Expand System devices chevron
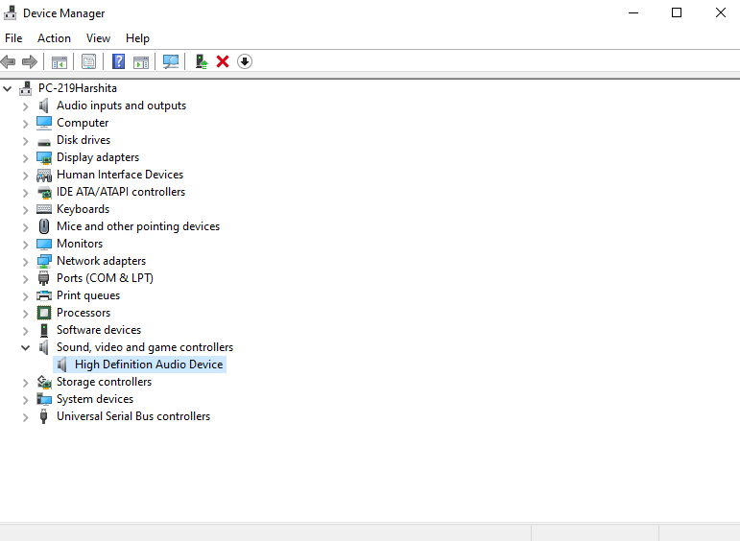The width and height of the screenshot is (740, 541). 26,400
